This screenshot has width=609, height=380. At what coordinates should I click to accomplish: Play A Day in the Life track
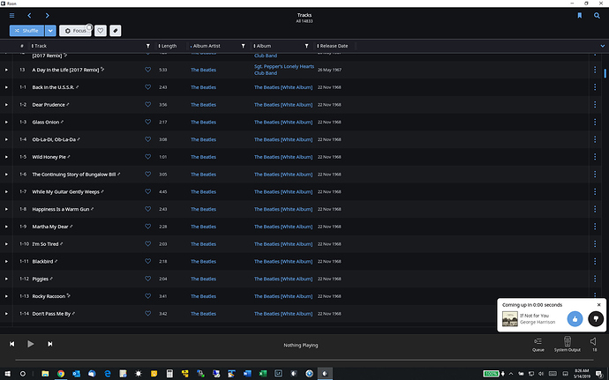[x=6, y=70]
